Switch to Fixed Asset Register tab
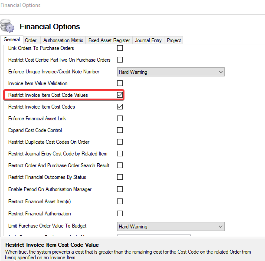Image resolution: width=265 pixels, height=261 pixels. 109,40
